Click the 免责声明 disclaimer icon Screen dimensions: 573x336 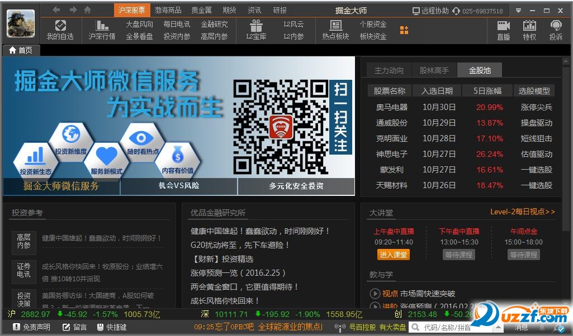click(16, 327)
